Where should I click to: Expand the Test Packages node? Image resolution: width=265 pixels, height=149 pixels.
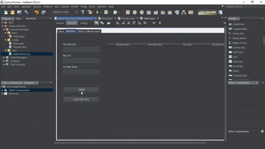coord(4,58)
